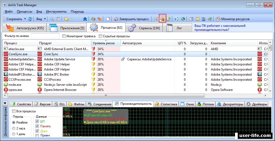Image resolution: width=275 pixels, height=141 pixels.
Task: Click the binoculars ABC find icon
Action: [x=204, y=19]
